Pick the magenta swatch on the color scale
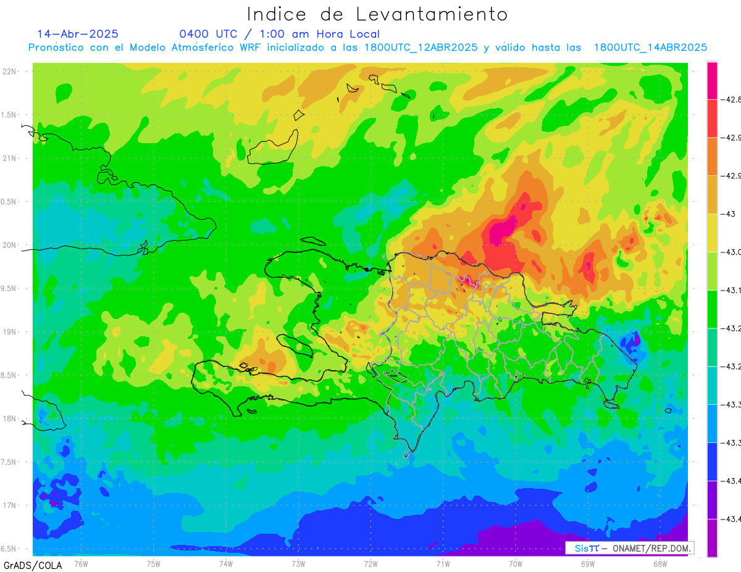This screenshot has height=572, width=741. (712, 80)
